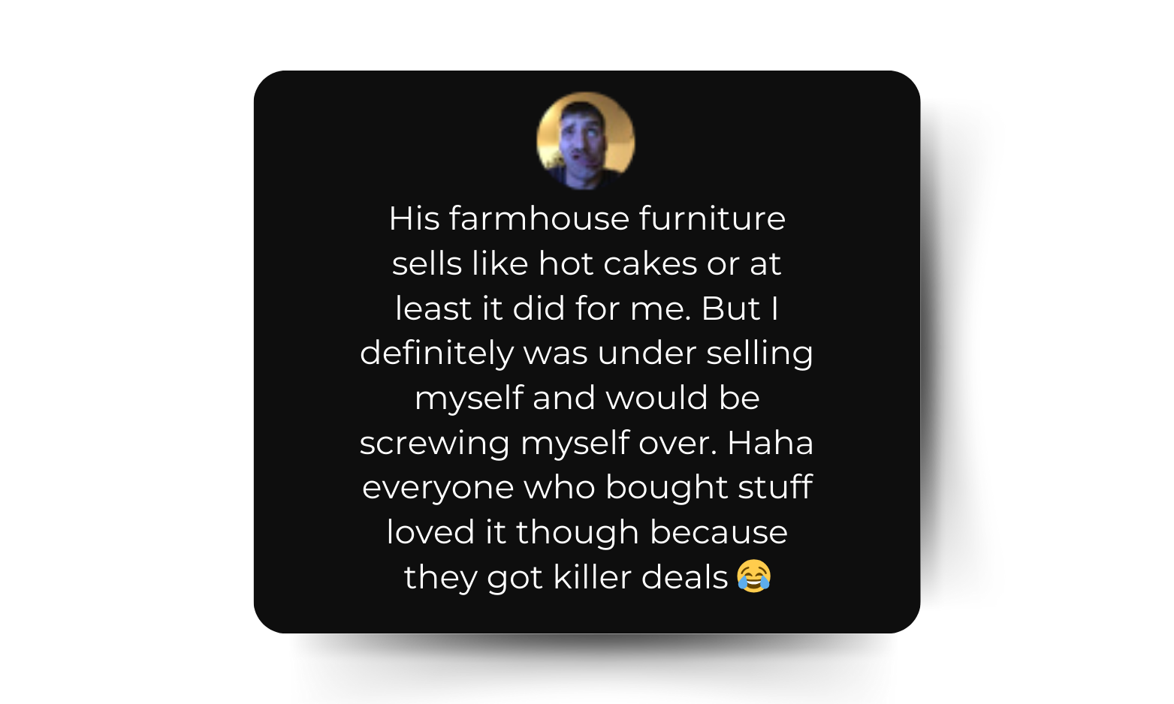Click the laughing tears emoji
This screenshot has width=1174, height=704.
[x=753, y=576]
